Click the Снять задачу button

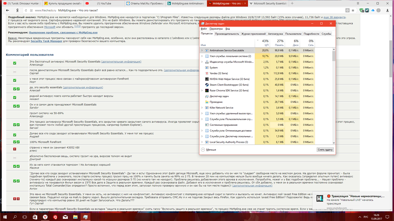point(325,150)
